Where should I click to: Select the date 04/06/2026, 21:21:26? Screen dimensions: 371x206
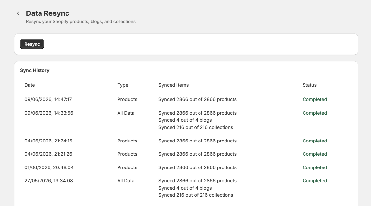click(48, 154)
